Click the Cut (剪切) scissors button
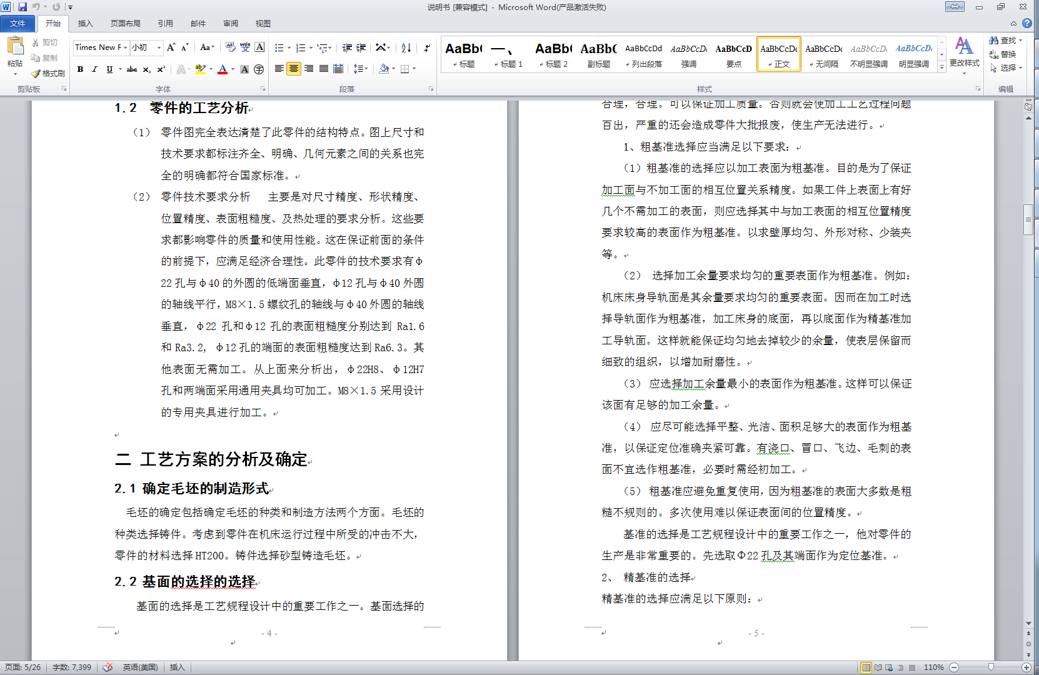 pos(45,42)
